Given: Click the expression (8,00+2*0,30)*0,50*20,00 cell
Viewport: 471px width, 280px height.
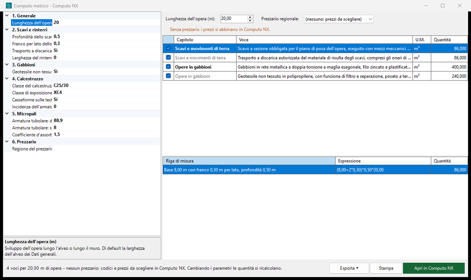Looking at the screenshot, I should 383,170.
